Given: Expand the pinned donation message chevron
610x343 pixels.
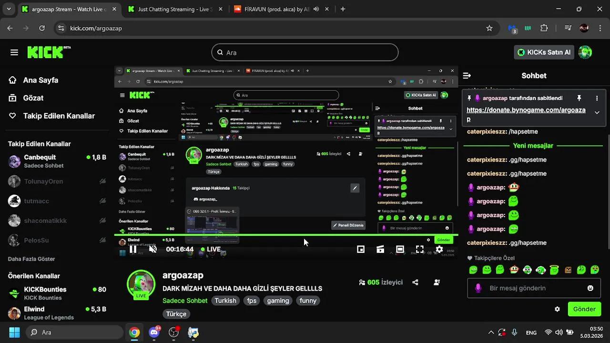Looking at the screenshot, I should pos(597,113).
